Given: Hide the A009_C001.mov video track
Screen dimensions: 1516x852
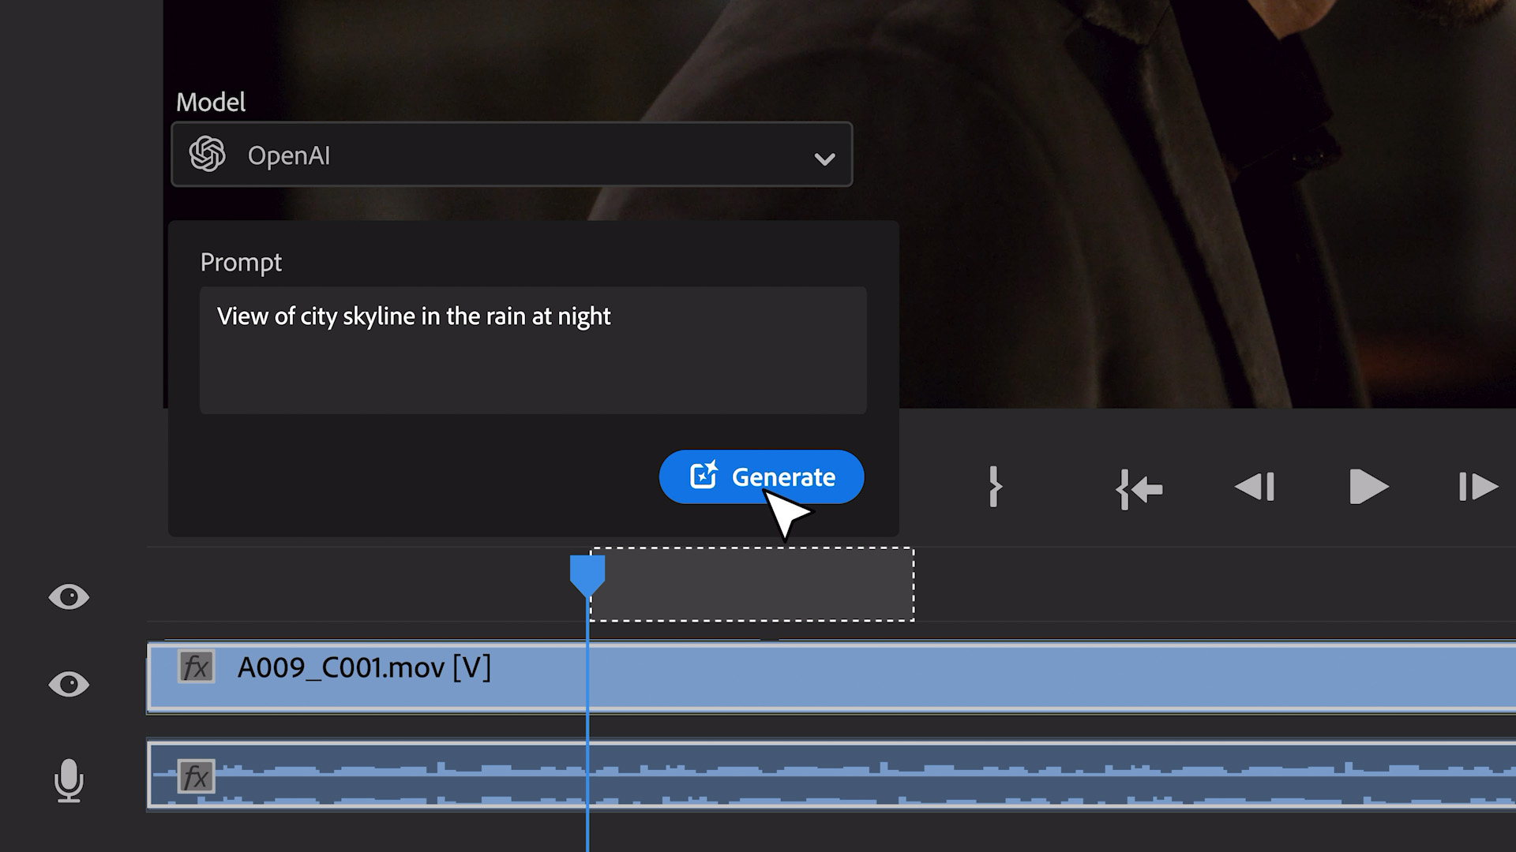Looking at the screenshot, I should 69,684.
